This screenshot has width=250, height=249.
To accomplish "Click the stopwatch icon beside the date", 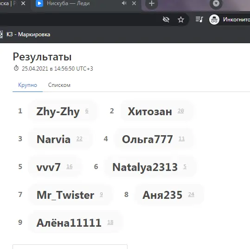I will click(x=16, y=68).
